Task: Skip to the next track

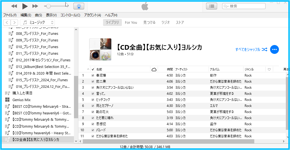Action: pyautogui.click(x=35, y=6)
